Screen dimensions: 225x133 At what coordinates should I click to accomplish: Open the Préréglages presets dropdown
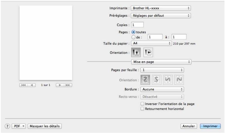click(161, 16)
